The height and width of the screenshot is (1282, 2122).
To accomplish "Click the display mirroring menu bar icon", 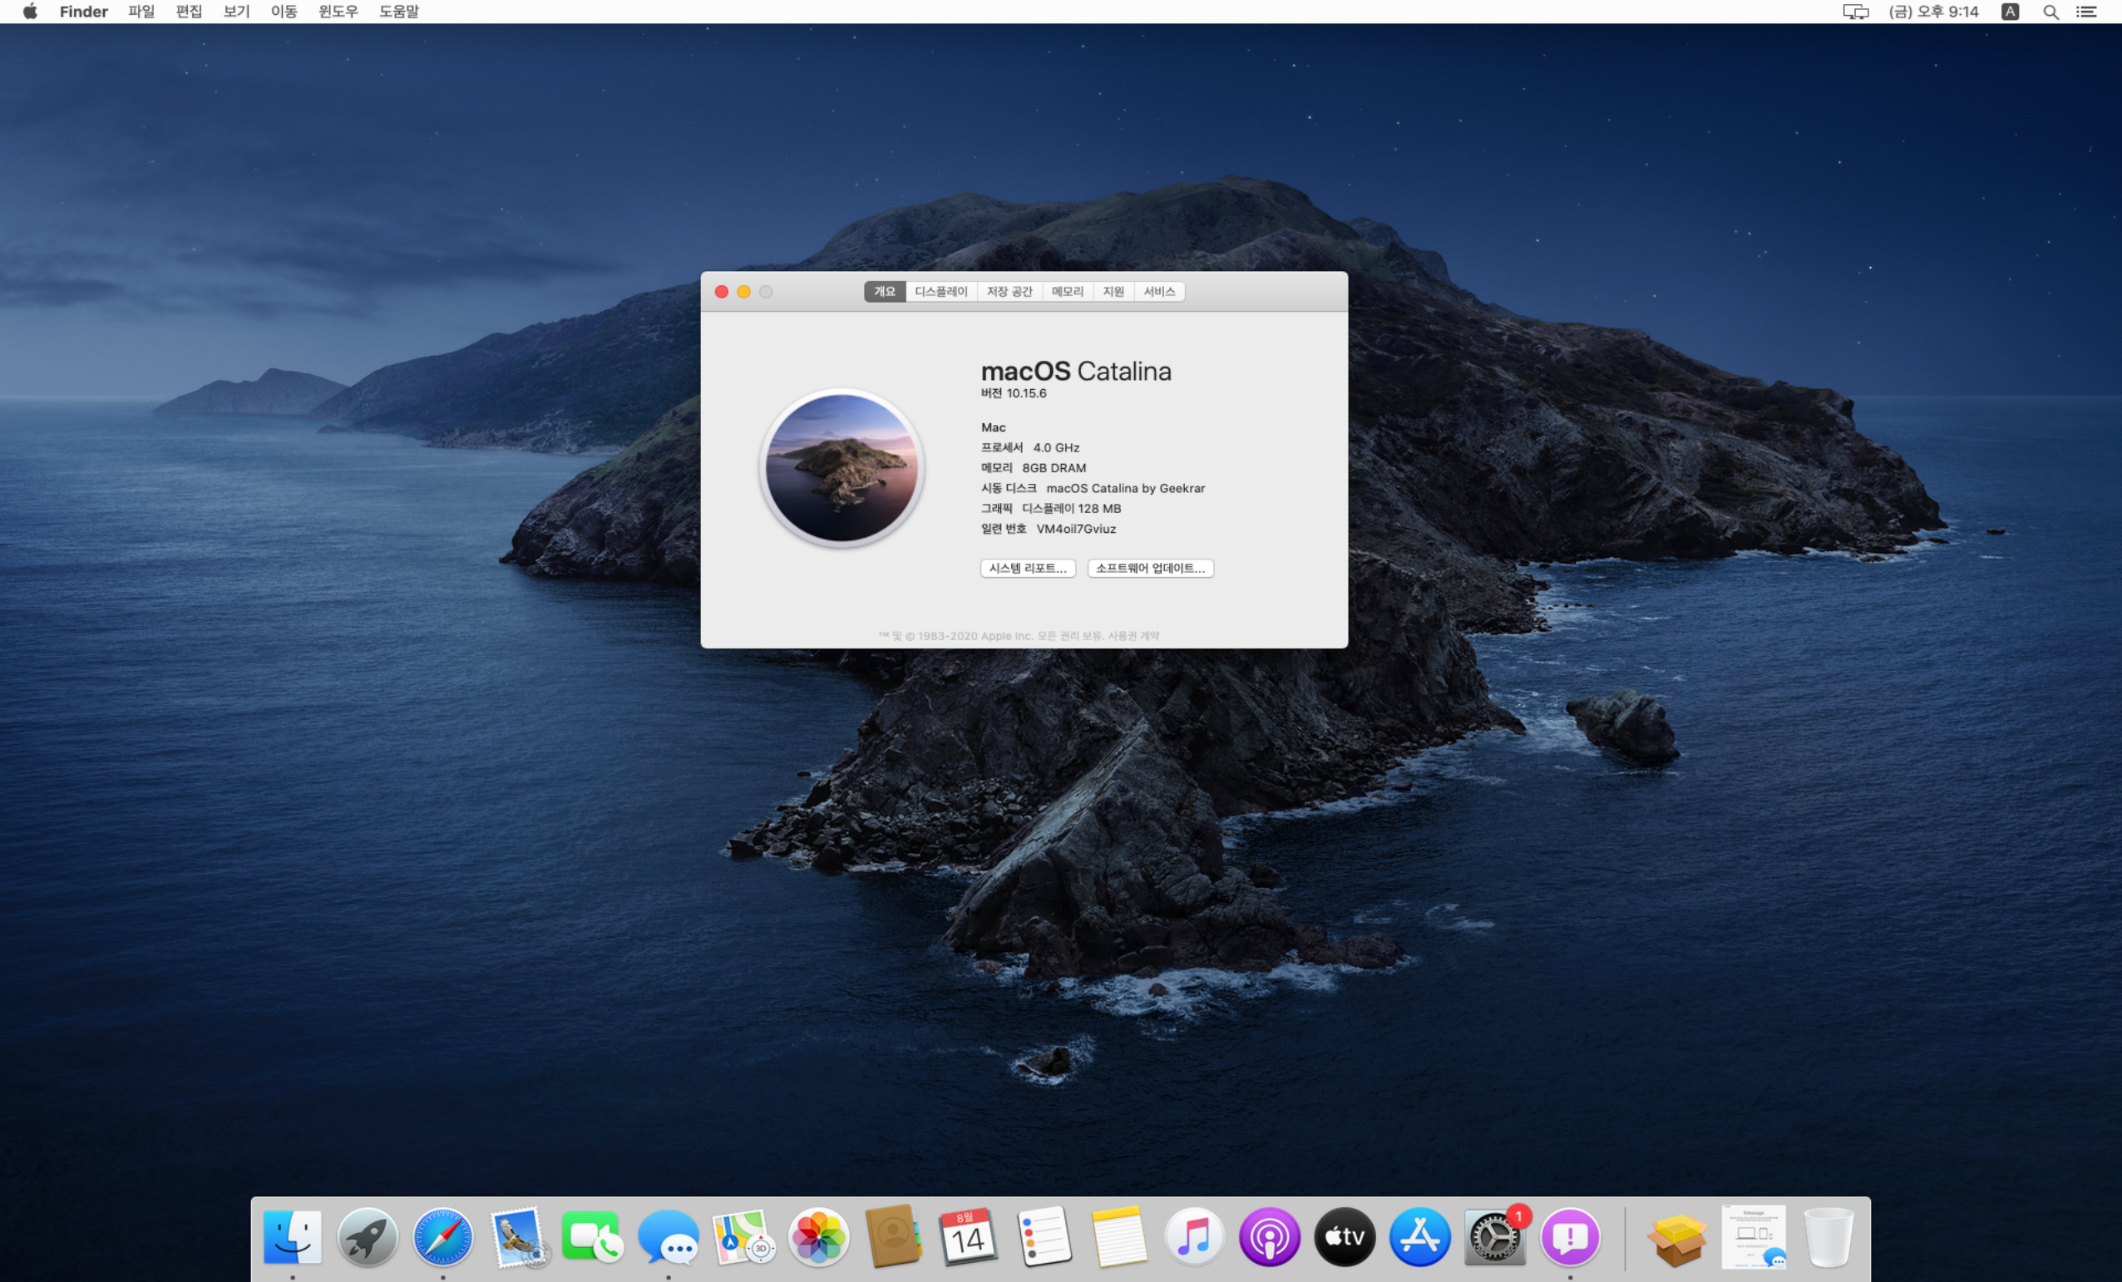I will (1855, 12).
